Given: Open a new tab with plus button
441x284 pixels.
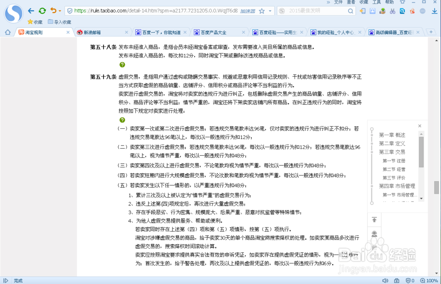Looking at the screenshot, I should (x=431, y=32).
